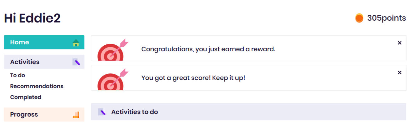Dismiss the reward earned notification

pyautogui.click(x=399, y=43)
